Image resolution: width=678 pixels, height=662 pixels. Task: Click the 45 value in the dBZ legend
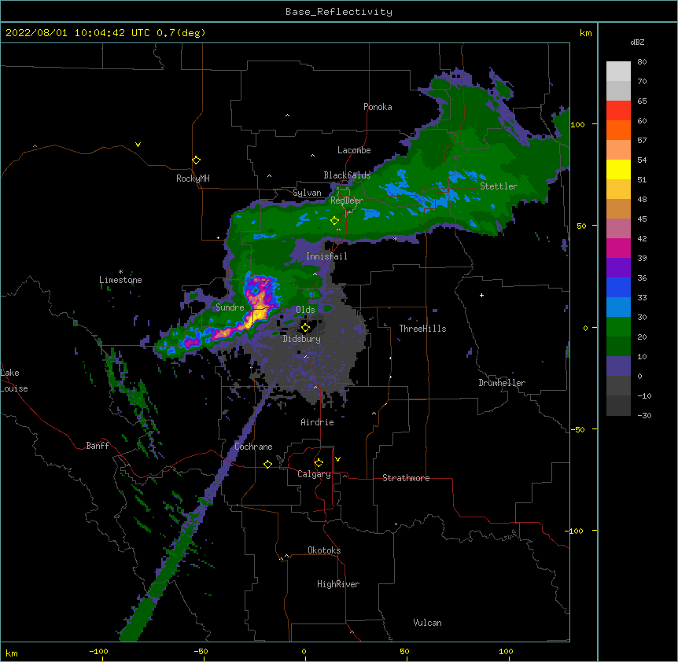pos(642,219)
